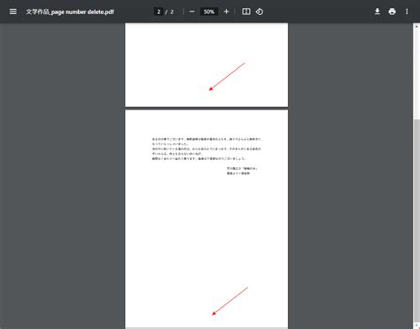Viewport: 420px width, 329px height.
Task: Zoom in with the plus button
Action: pyautogui.click(x=226, y=11)
